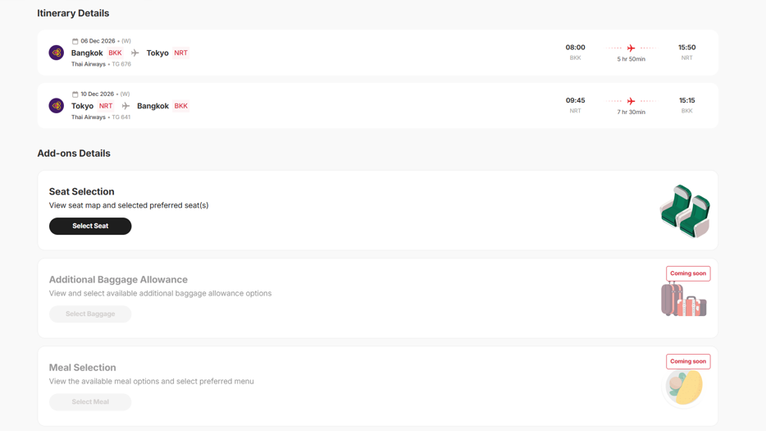Open the seat map with Select Seat
Image resolution: width=766 pixels, height=431 pixels.
click(90, 226)
